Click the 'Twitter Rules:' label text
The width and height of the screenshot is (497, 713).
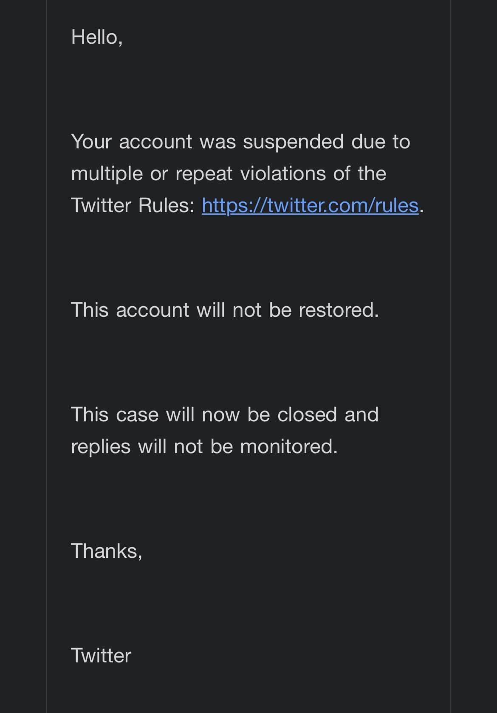click(x=133, y=205)
